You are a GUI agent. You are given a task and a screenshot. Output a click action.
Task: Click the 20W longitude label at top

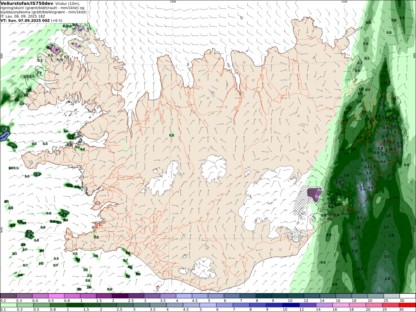click(173, 2)
